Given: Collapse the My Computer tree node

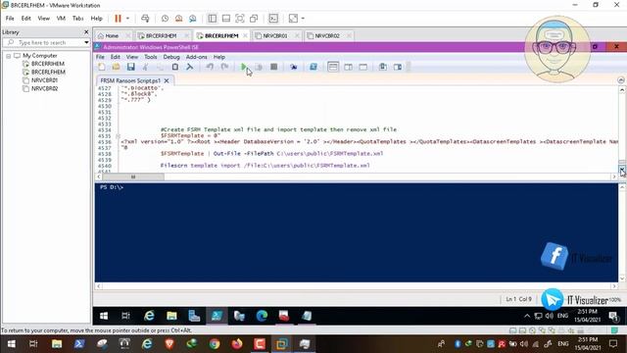Looking at the screenshot, I should [x=8, y=56].
